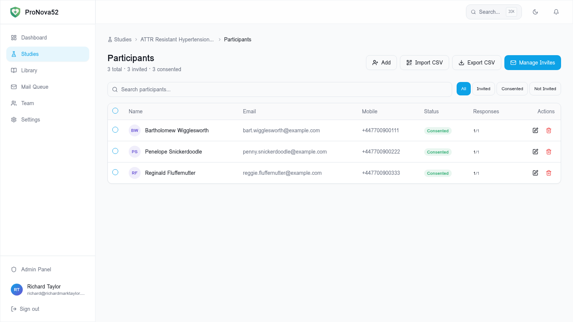Click the Add participant button
Viewport: 573px width, 322px height.
pyautogui.click(x=381, y=63)
